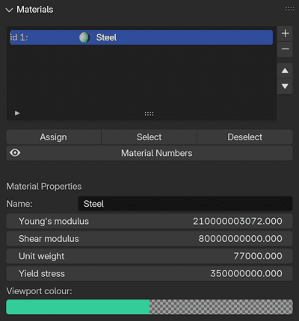Click the Young's modulus value field
Viewport: 299px width, 321px height.
(149, 221)
